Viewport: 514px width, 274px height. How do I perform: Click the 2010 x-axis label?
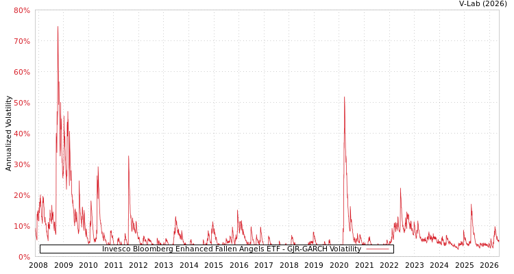tap(88, 265)
